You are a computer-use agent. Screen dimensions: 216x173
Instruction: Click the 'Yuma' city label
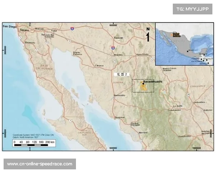coord(54,31)
